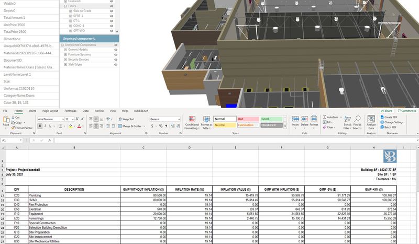This screenshot has height=244, width=419.
Task: Expand the CONC-4 tree node
Action: point(71,26)
